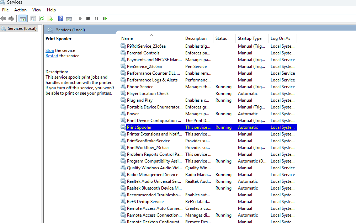Open the File menu
Viewport: 356px width, 223px height.
(x=5, y=10)
